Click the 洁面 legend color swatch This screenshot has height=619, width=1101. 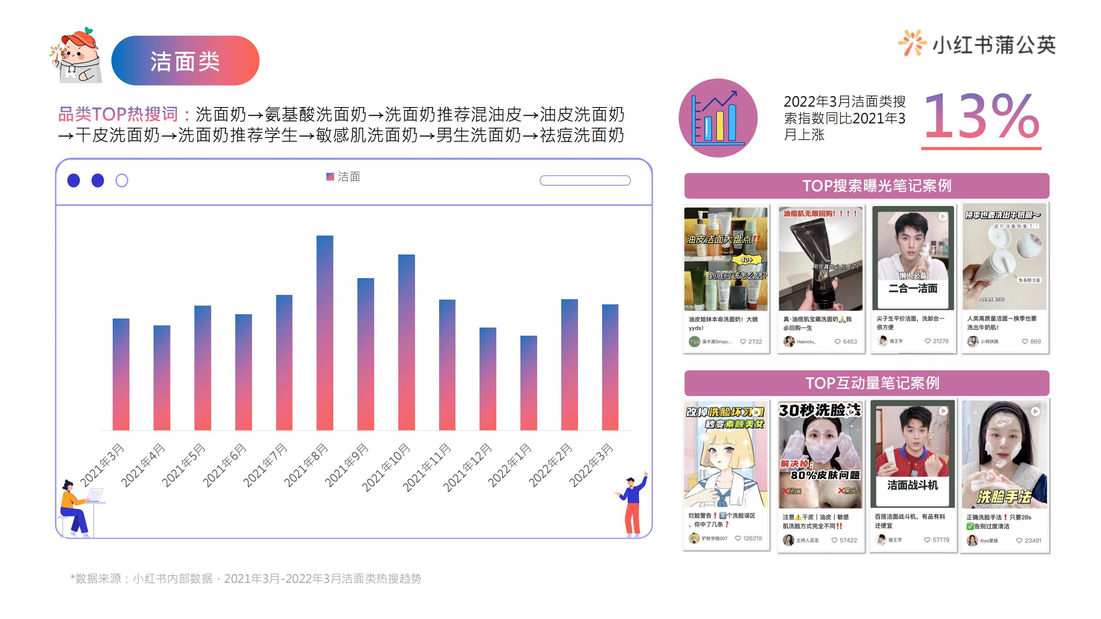(330, 177)
